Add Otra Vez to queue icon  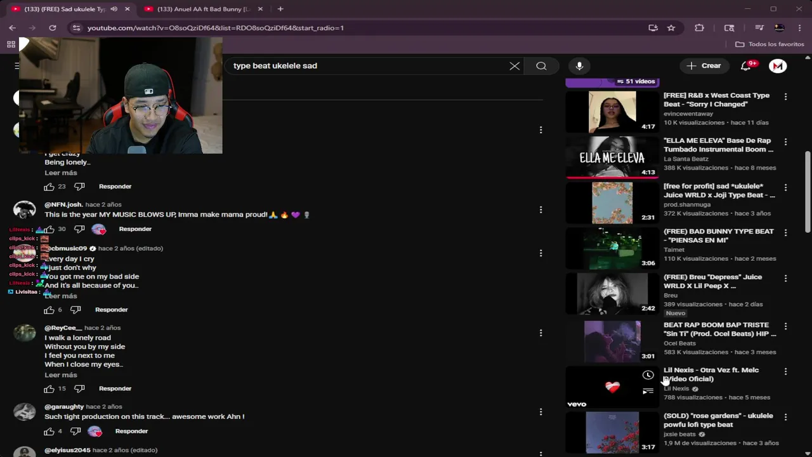648,392
